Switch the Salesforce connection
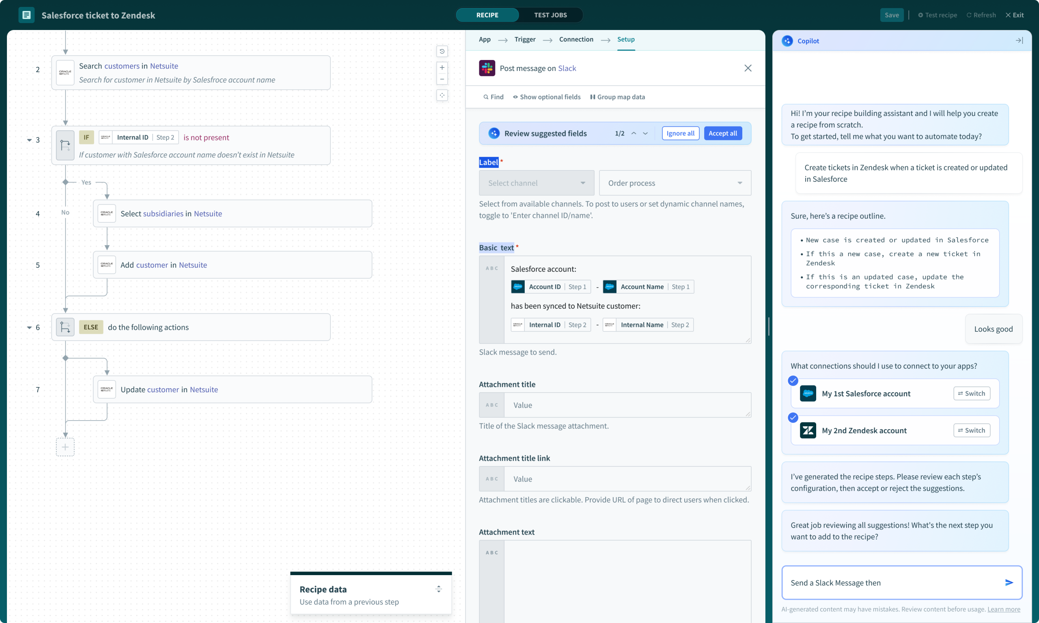 click(x=971, y=393)
